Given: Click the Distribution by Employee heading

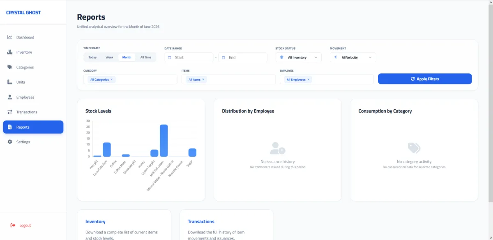Looking at the screenshot, I should pyautogui.click(x=248, y=111).
